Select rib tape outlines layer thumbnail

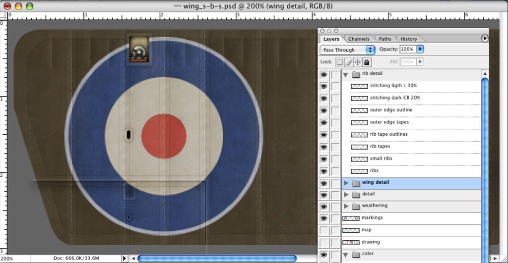359,135
